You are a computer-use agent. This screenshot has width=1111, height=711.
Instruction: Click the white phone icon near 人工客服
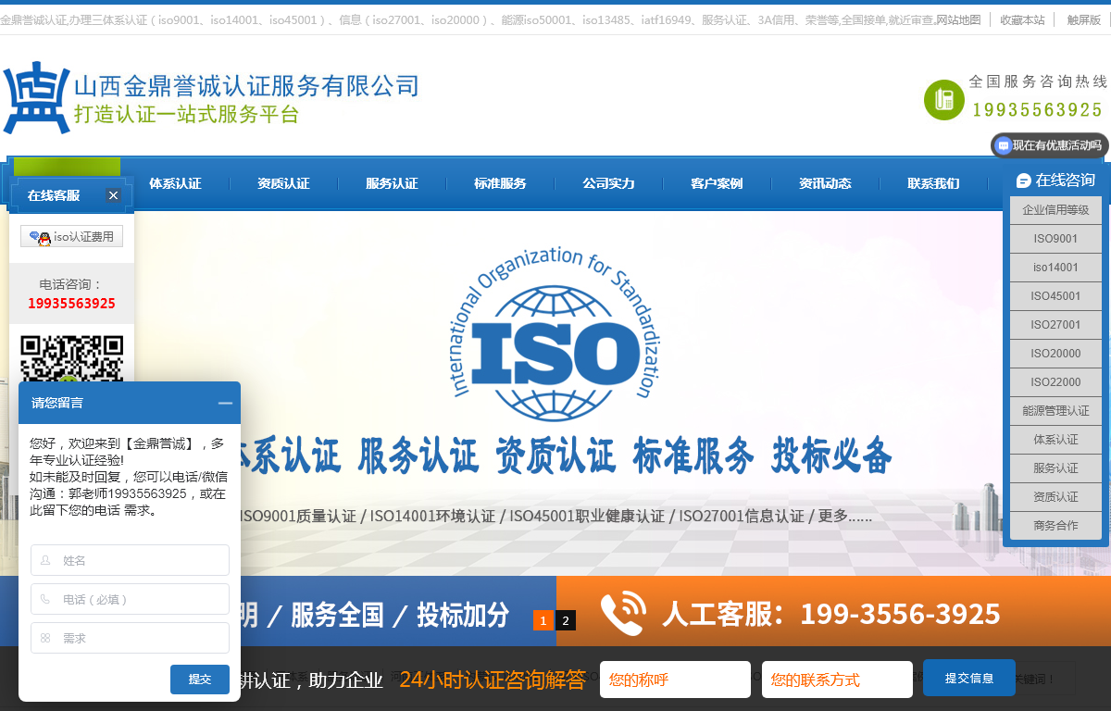[623, 614]
